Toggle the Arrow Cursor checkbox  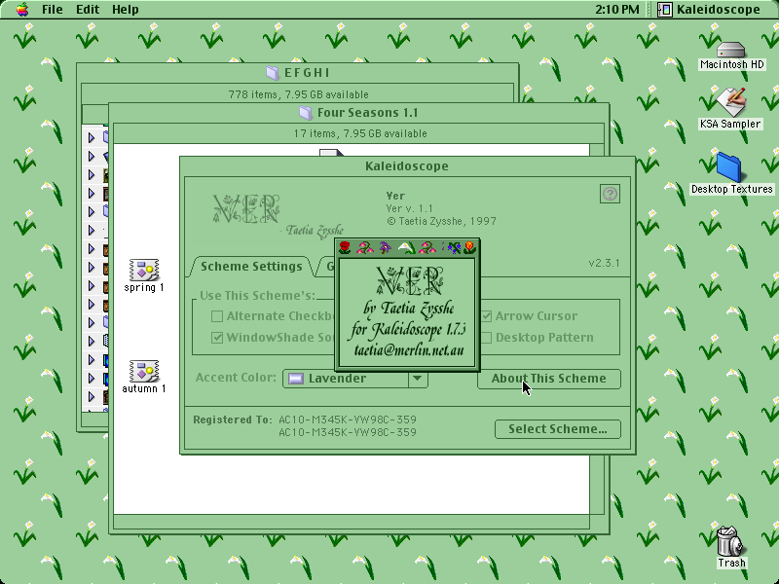click(x=486, y=316)
